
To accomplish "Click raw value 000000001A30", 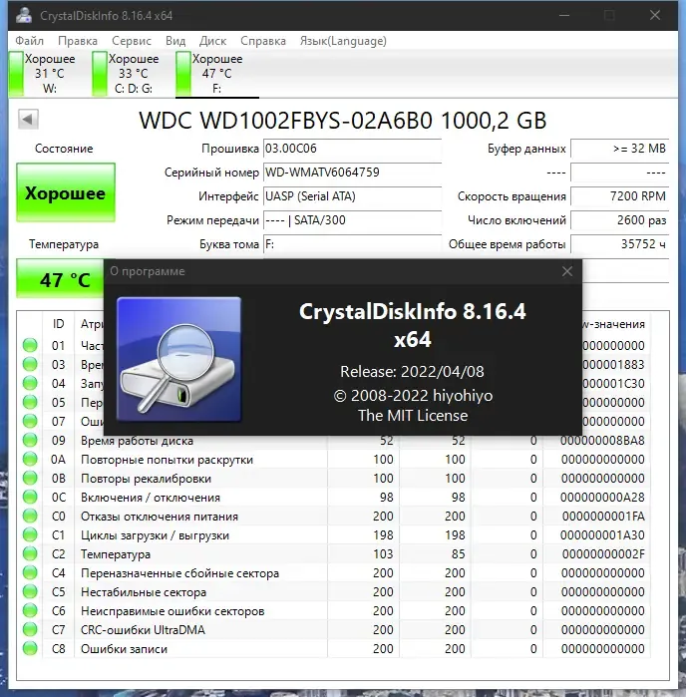I will (x=602, y=535).
